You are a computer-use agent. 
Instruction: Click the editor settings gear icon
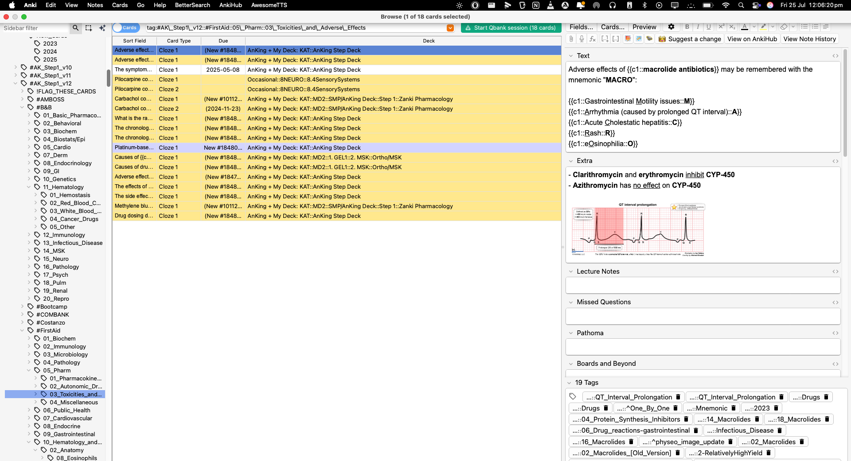pyautogui.click(x=671, y=27)
